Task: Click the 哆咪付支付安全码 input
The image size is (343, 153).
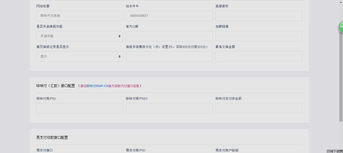Action: 259,108
